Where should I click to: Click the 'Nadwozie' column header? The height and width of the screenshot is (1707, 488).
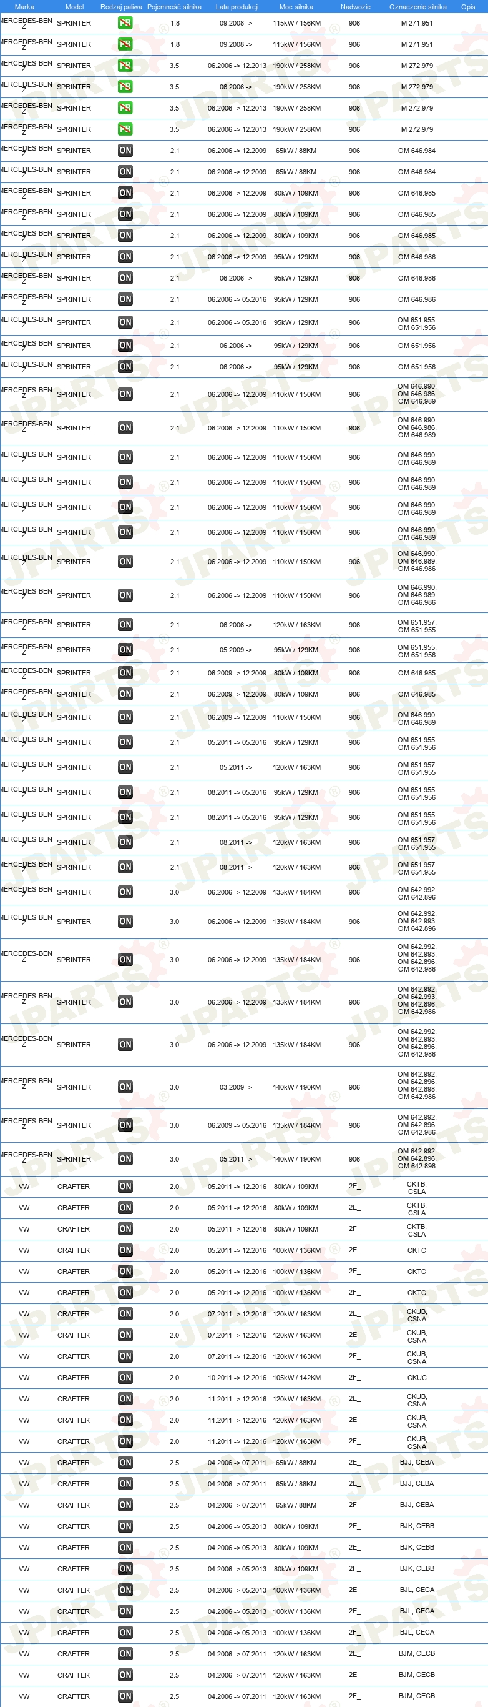(356, 7)
